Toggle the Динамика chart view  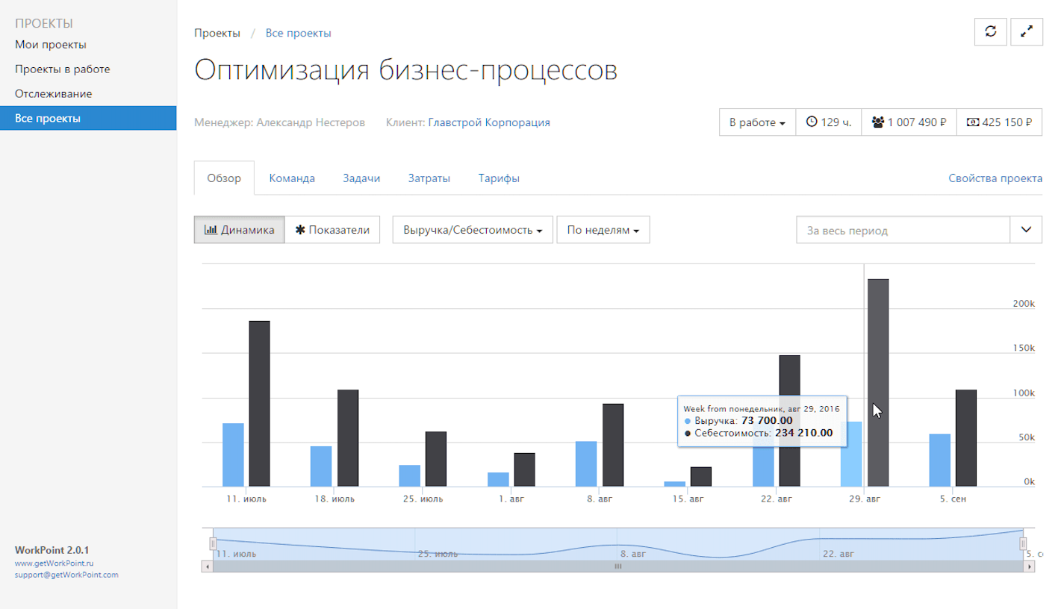pyautogui.click(x=239, y=230)
